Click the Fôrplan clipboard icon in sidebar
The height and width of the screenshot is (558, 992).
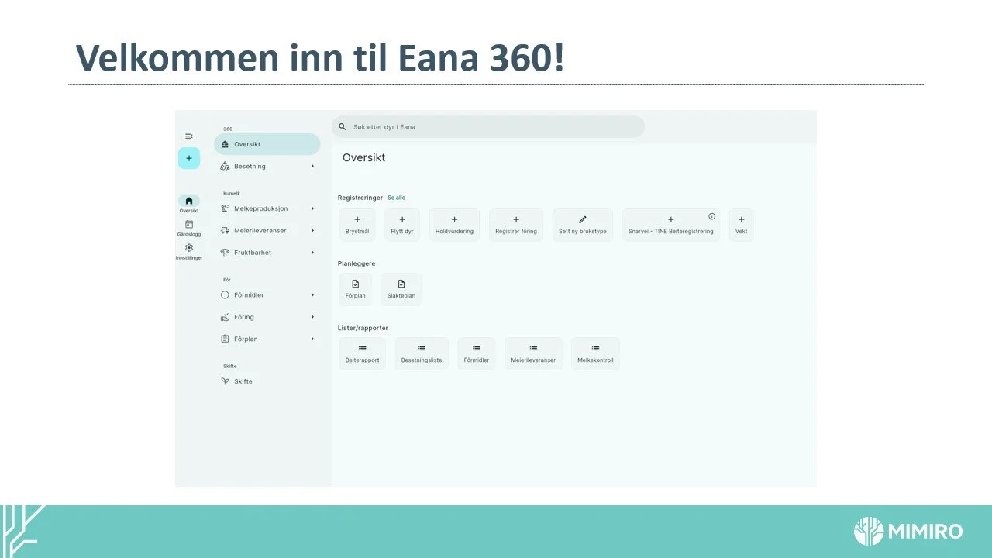pos(226,339)
